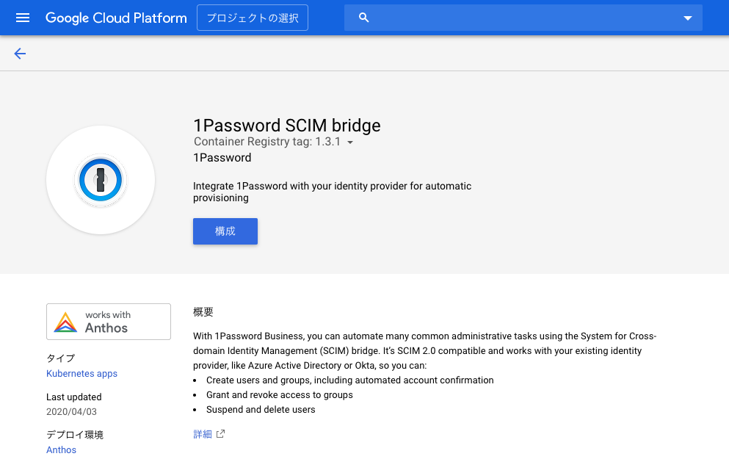The height and width of the screenshot is (459, 729).
Task: Click the 1Password app logo
Action: click(x=101, y=179)
